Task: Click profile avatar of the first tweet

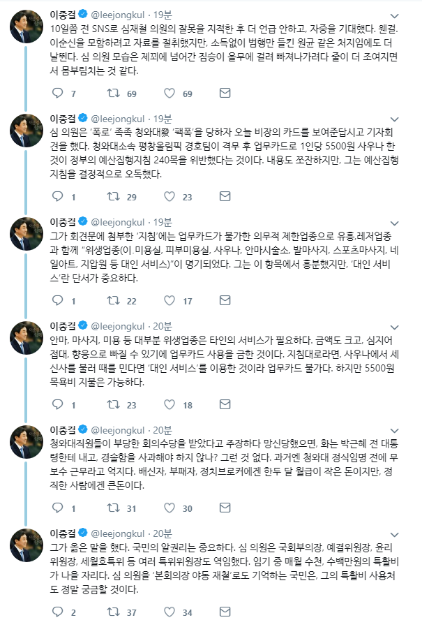Action: pyautogui.click(x=29, y=28)
